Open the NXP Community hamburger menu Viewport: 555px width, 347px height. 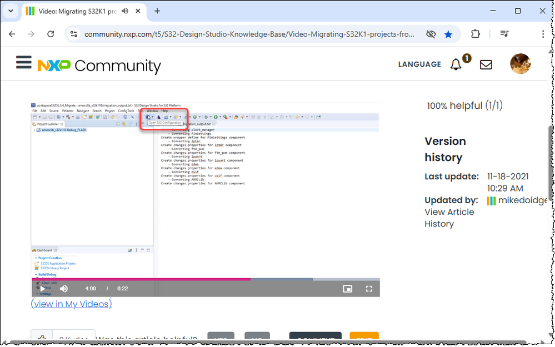[x=24, y=62]
